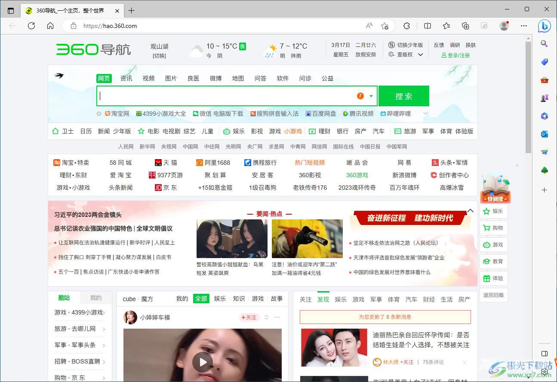The height and width of the screenshot is (382, 557).
Task: Expand 军事·军事头条 row arrow
Action: pyautogui.click(x=104, y=345)
